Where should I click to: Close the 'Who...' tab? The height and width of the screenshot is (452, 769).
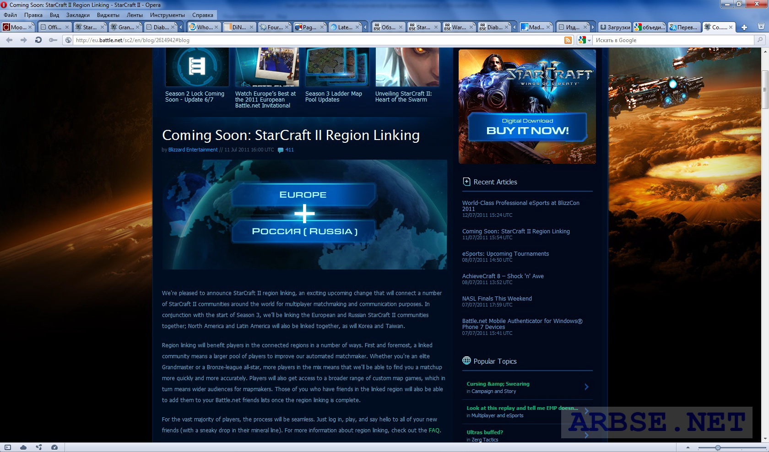tap(216, 27)
